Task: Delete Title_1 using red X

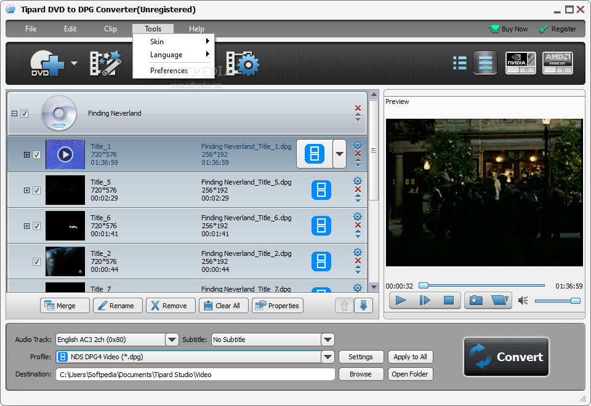Action: tap(358, 154)
